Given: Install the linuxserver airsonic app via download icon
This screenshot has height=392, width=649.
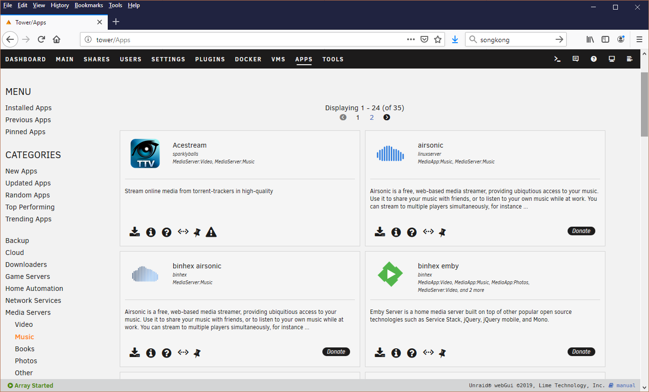Looking at the screenshot, I should pyautogui.click(x=380, y=232).
